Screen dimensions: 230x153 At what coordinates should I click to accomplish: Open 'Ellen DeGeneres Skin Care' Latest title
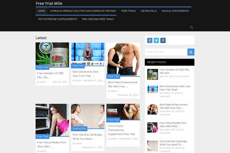pyautogui.click(x=85, y=74)
